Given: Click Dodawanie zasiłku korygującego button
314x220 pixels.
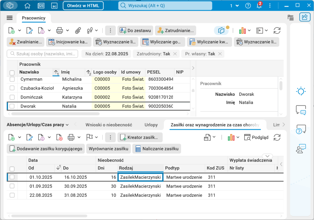Looking at the screenshot, I should 46,149.
